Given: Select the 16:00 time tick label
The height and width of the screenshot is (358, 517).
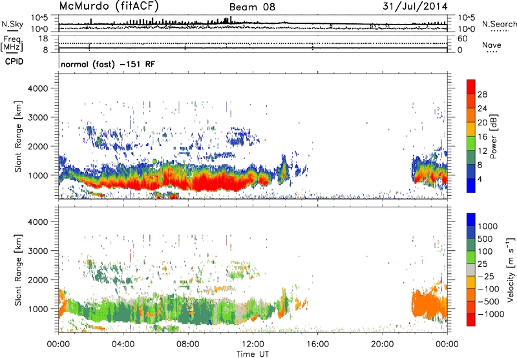Looking at the screenshot, I should (x=317, y=344).
